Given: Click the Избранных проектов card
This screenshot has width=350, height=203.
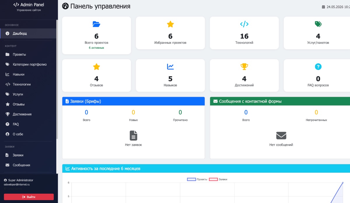Looking at the screenshot, I should pos(170,33).
